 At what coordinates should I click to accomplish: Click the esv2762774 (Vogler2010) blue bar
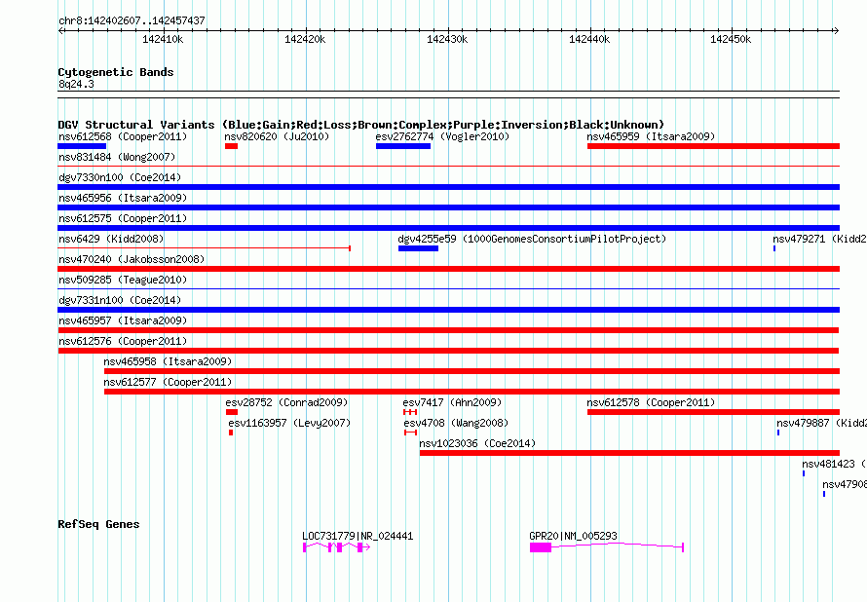(x=403, y=146)
